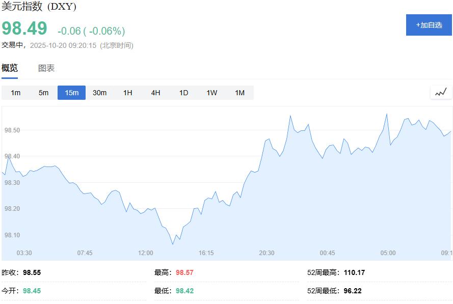Click the 最高 98.57 value
Screen dimensions: 453x304
(184, 272)
